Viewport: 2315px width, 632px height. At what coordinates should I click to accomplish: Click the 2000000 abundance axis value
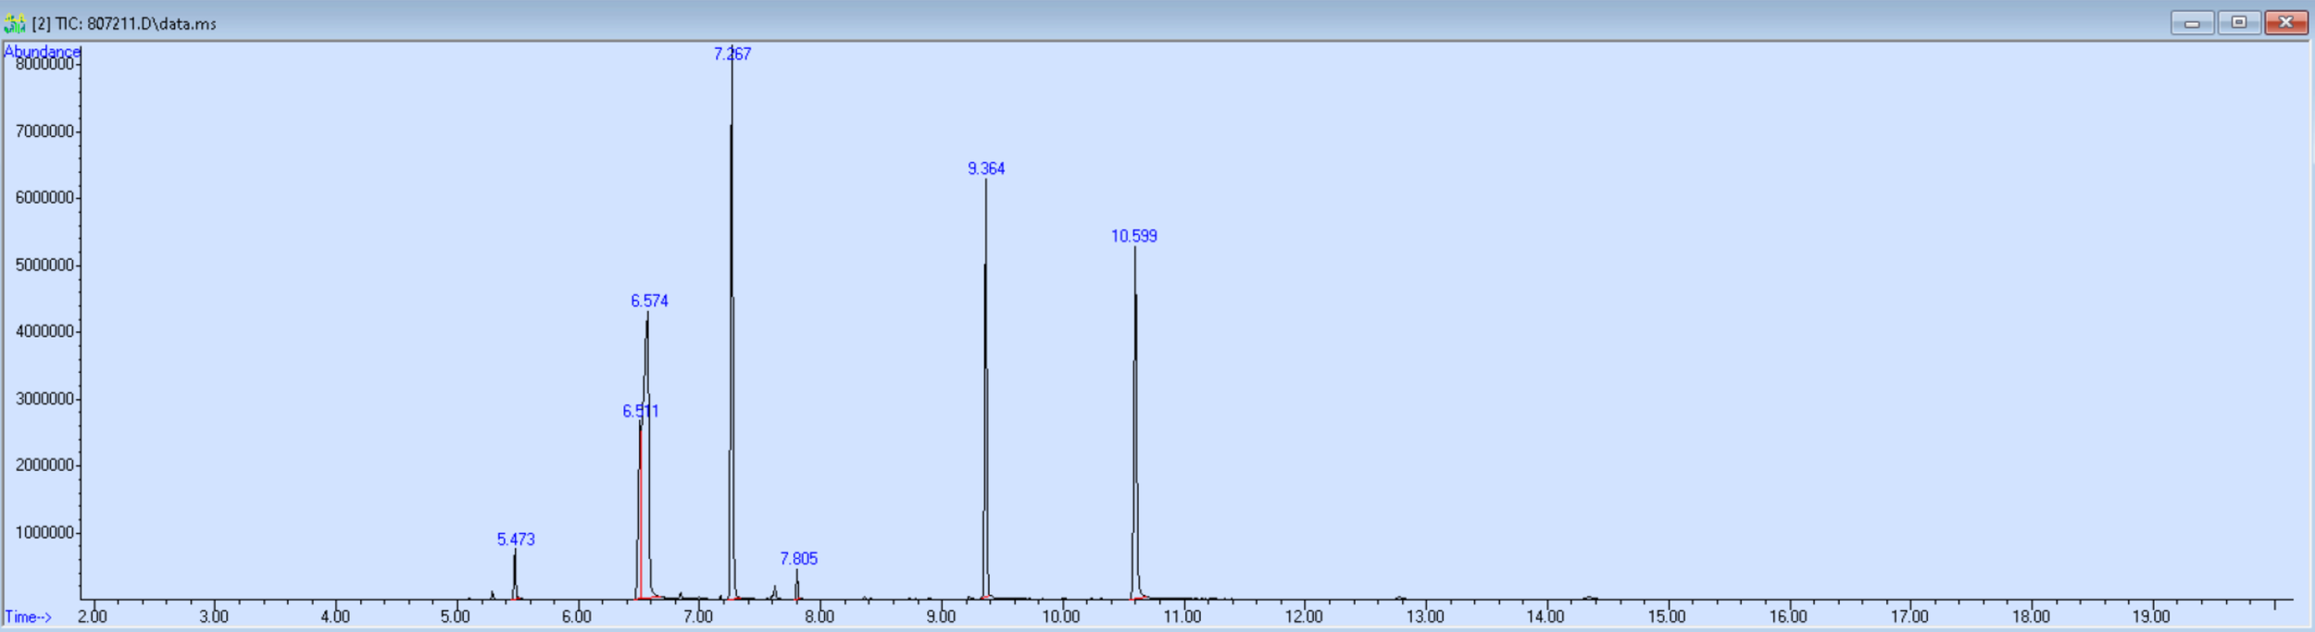click(44, 465)
